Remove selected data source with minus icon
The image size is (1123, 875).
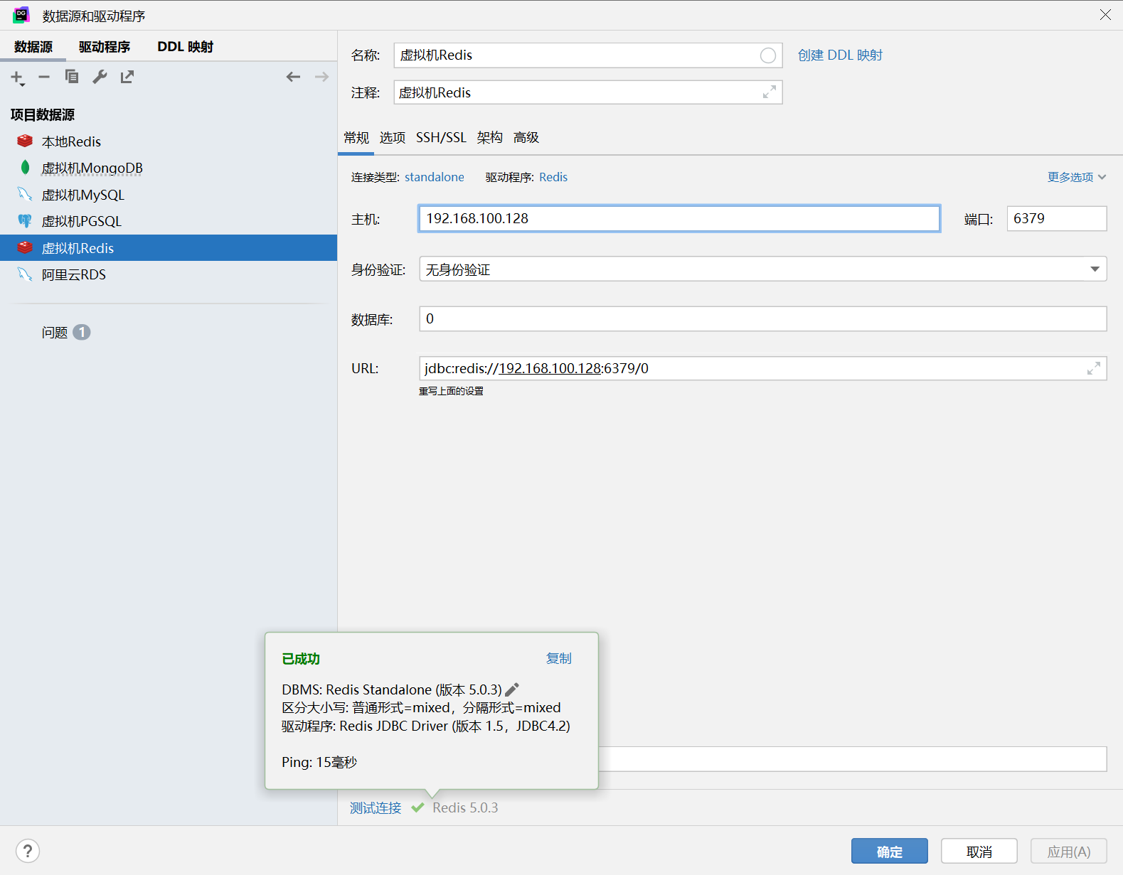(44, 77)
